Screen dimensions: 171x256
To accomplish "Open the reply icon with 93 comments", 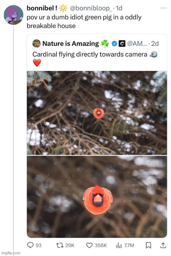I will click(30, 245).
